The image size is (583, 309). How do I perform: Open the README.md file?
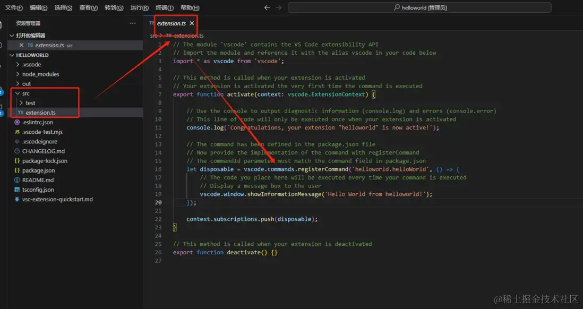click(x=75, y=180)
